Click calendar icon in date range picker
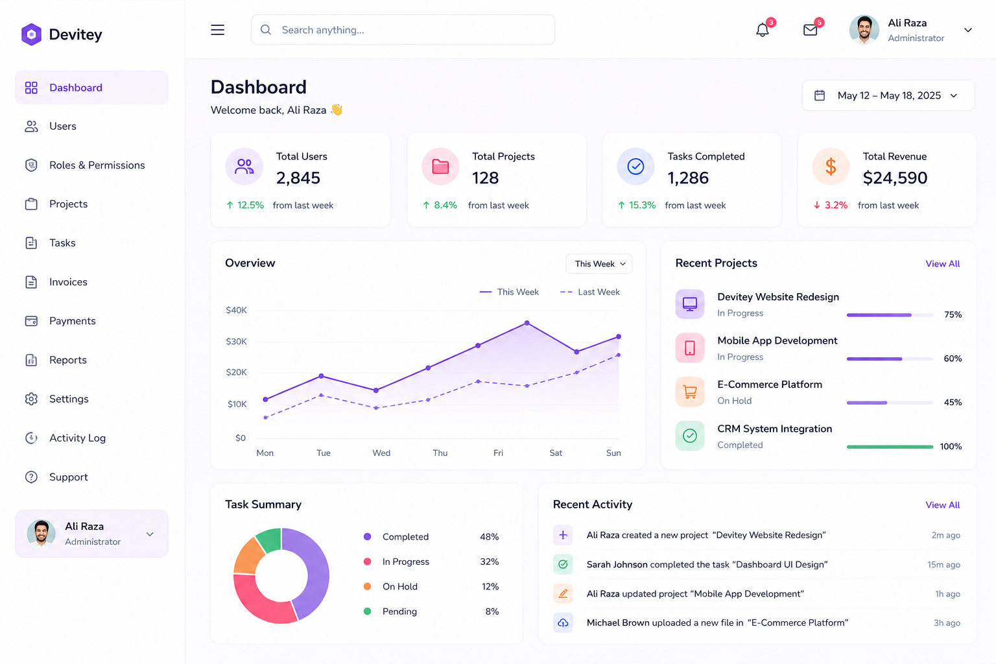 tap(820, 95)
